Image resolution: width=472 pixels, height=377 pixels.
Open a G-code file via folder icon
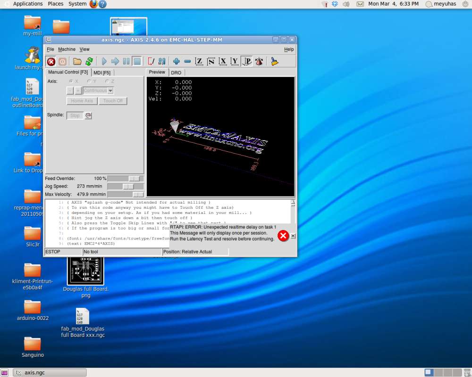click(77, 62)
